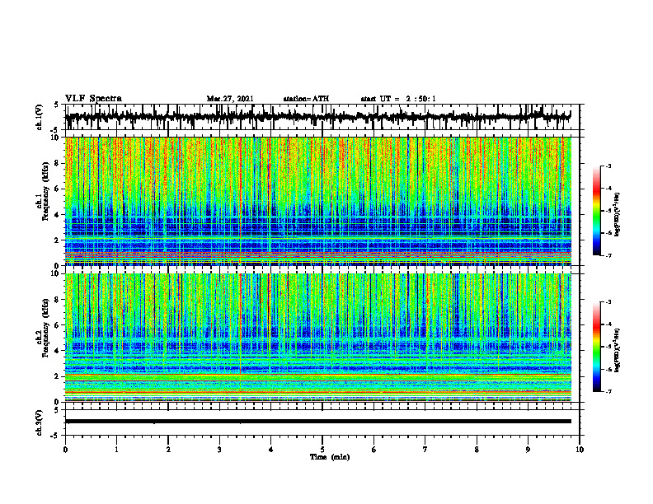Select the "start UT = 2 :50: 1" text

coord(398,99)
